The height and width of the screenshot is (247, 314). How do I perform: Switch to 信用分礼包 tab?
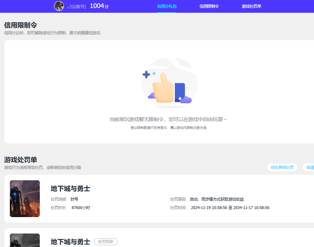pyautogui.click(x=167, y=6)
